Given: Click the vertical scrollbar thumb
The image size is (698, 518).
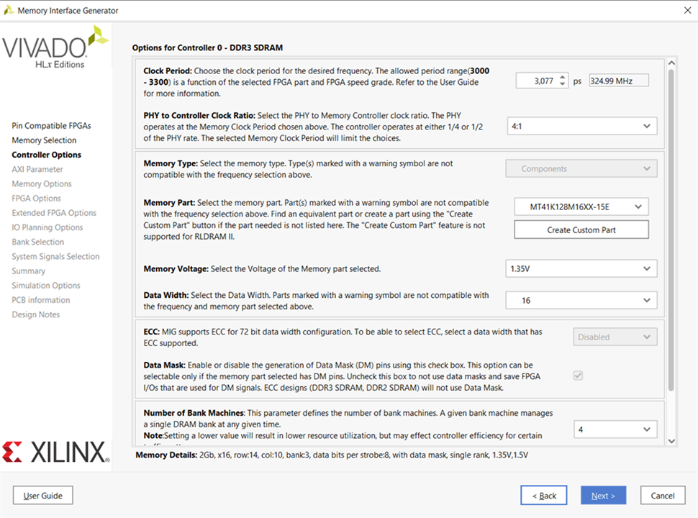Looking at the screenshot, I should point(672,230).
